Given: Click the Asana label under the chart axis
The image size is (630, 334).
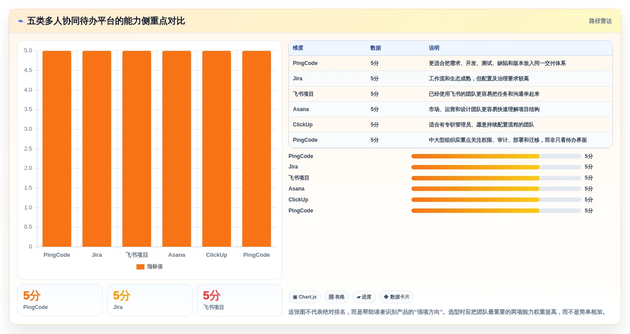Looking at the screenshot, I should coord(176,255).
